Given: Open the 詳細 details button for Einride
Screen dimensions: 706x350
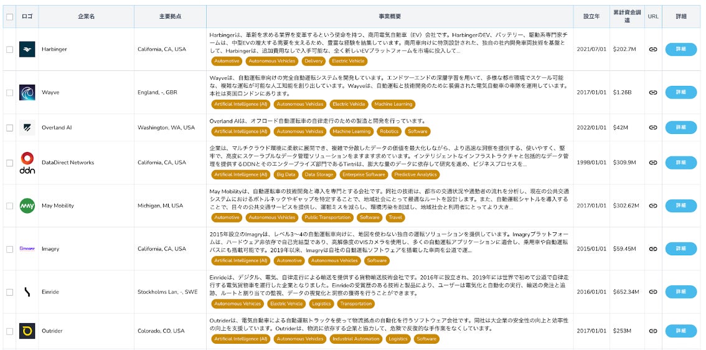Looking at the screenshot, I should pyautogui.click(x=681, y=292).
